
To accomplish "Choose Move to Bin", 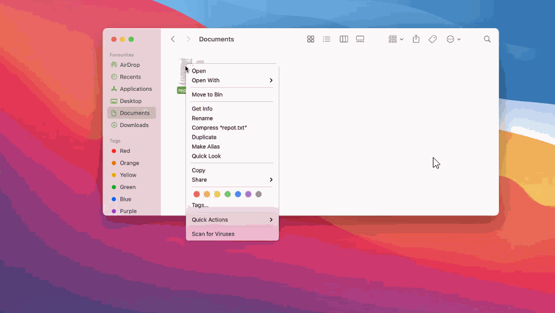I will [207, 95].
